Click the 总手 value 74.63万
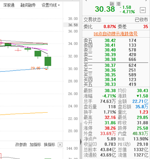Viewport: 150px width, 159px height. pyautogui.click(x=108, y=101)
